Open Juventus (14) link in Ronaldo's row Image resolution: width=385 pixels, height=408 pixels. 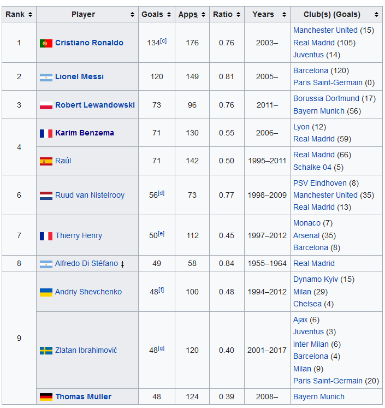tap(309, 55)
